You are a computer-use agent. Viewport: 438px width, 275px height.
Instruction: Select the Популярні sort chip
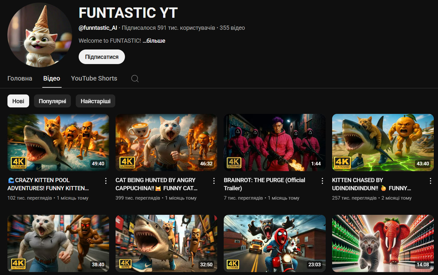click(52, 101)
